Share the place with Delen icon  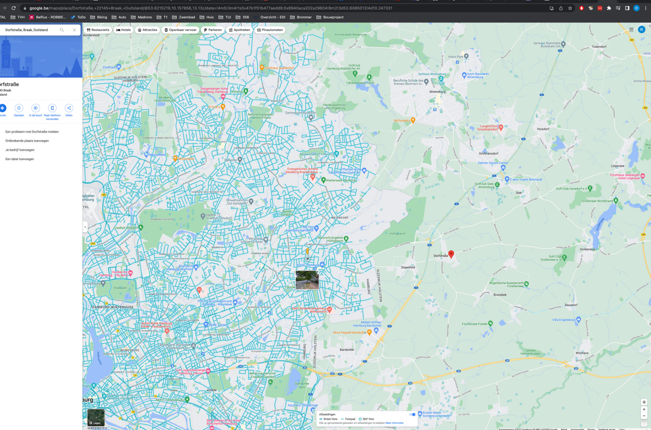pyautogui.click(x=69, y=108)
